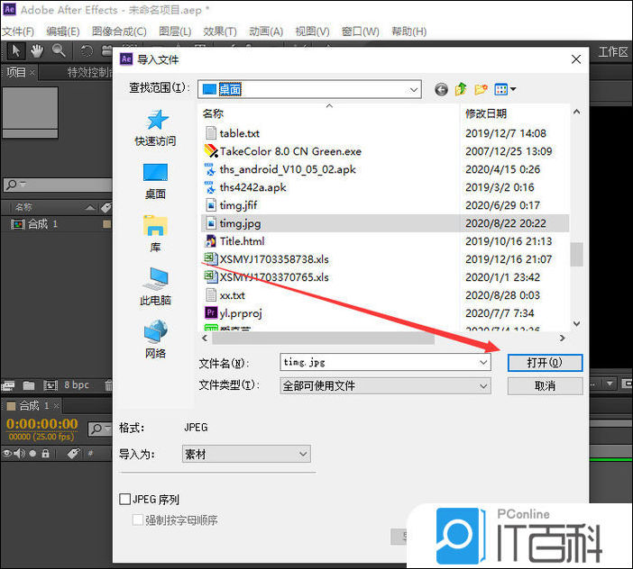Click vertical scrollbar thumb in file list
The image size is (633, 569).
point(576,254)
